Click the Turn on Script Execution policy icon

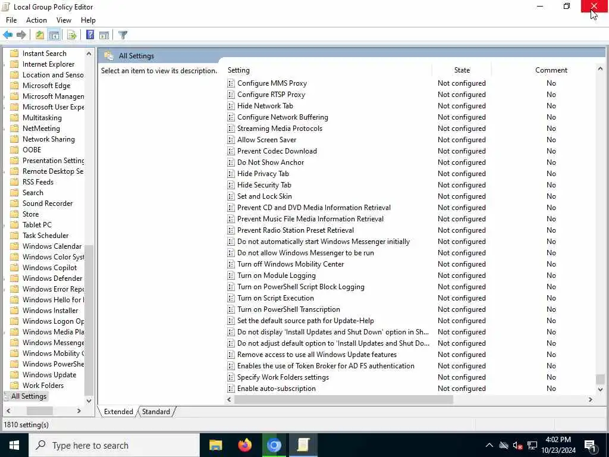231,299
